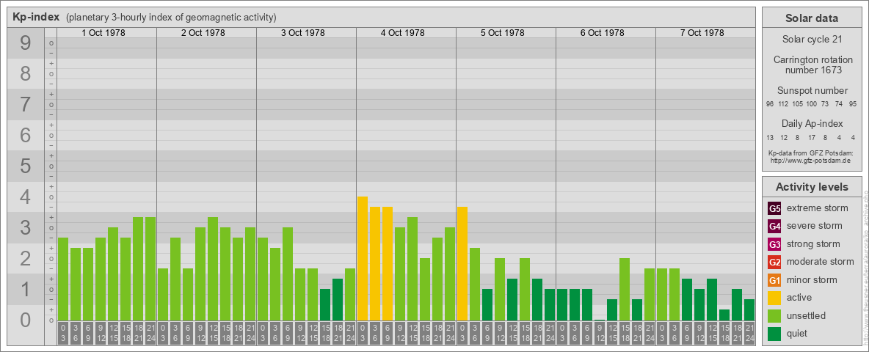Image resolution: width=869 pixels, height=352 pixels.
Task: Click 'Carrington rotation number 1673' text
Action: tap(813, 65)
